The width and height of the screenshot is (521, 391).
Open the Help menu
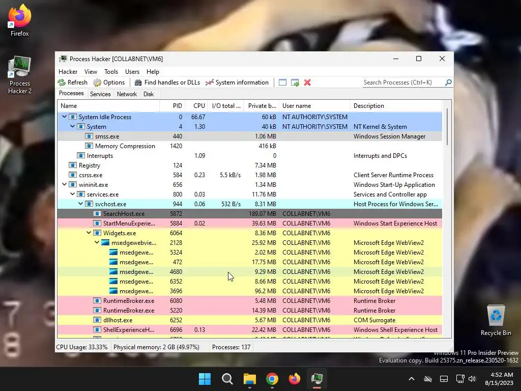153,71
